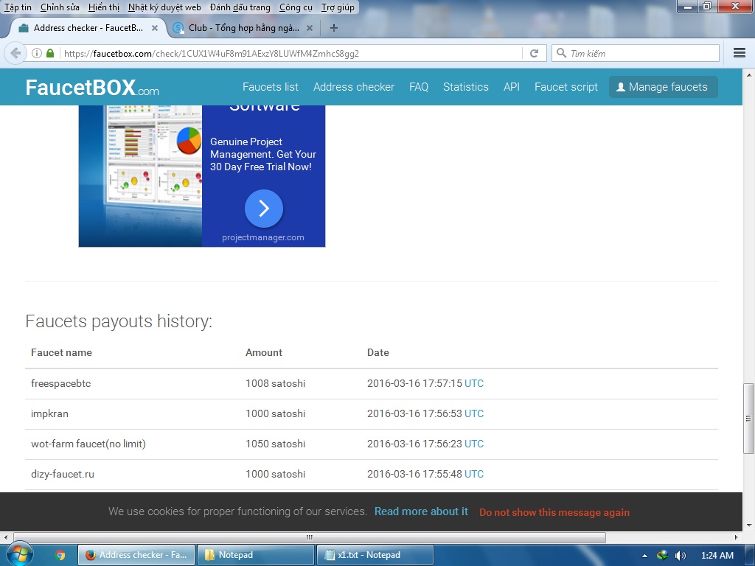Viewport: 755px width, 566px height.
Task: Click UTC link in wot-farm faucet row
Action: tap(474, 444)
